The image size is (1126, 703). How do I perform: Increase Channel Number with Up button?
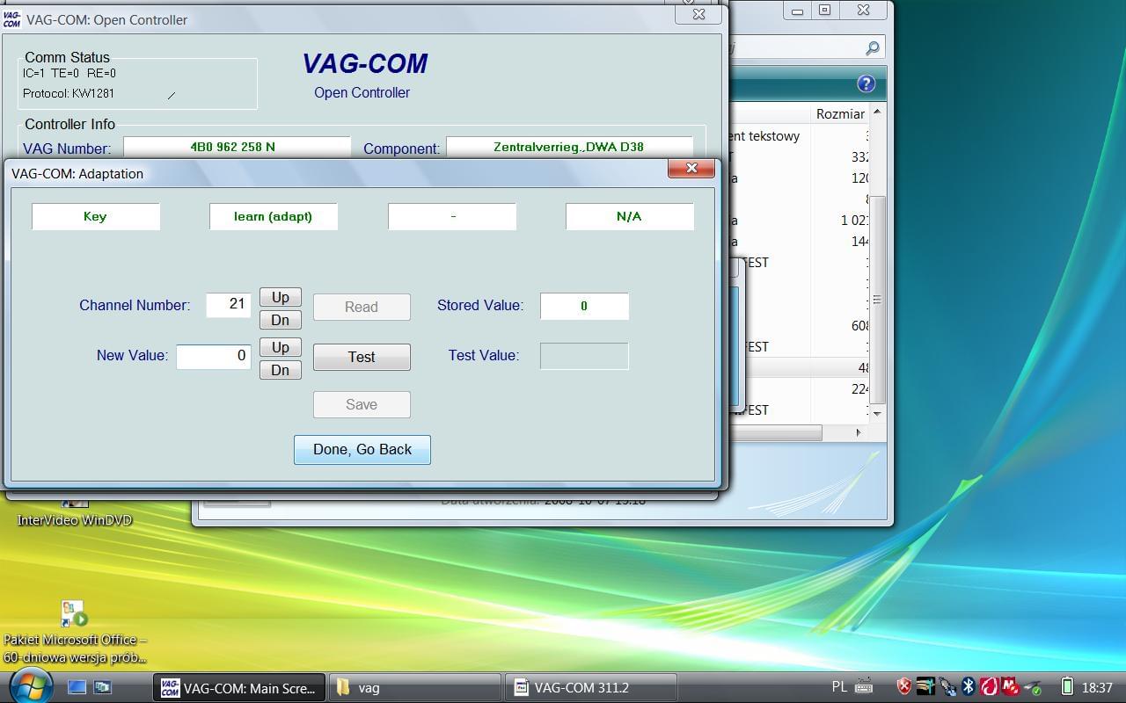point(281,297)
